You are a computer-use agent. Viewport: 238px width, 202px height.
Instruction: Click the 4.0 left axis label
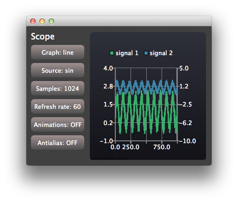[108, 68]
